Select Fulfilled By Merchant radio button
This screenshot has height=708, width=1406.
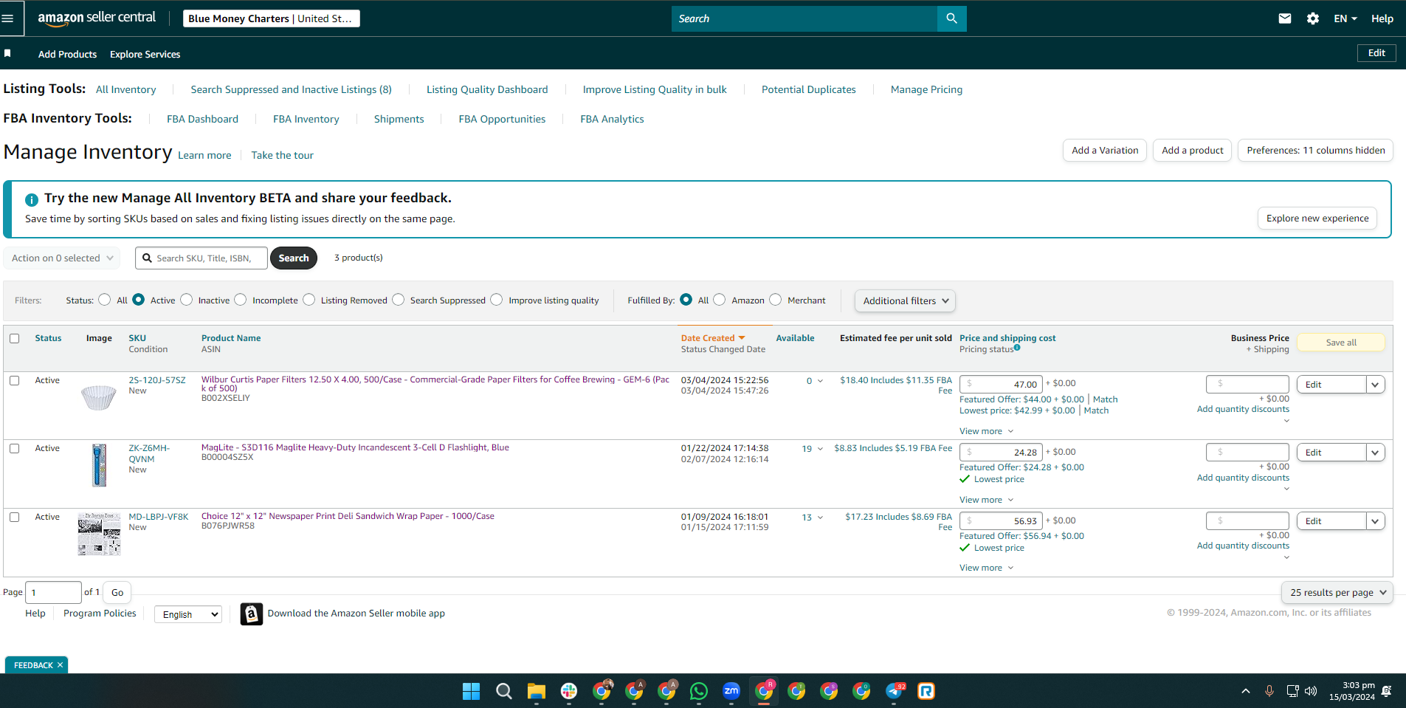click(776, 300)
